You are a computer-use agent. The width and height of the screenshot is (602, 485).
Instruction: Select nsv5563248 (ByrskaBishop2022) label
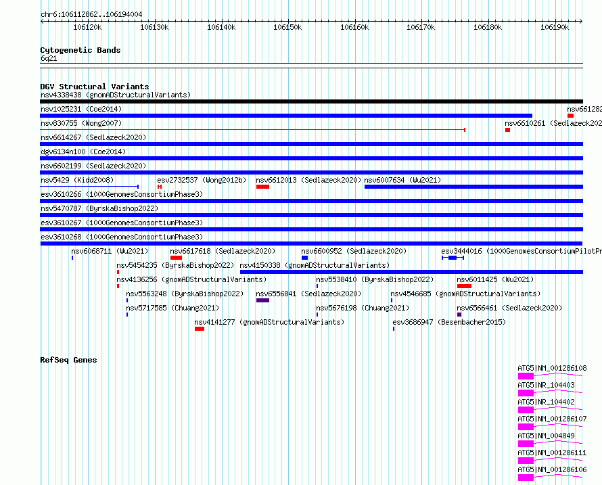[185, 294]
